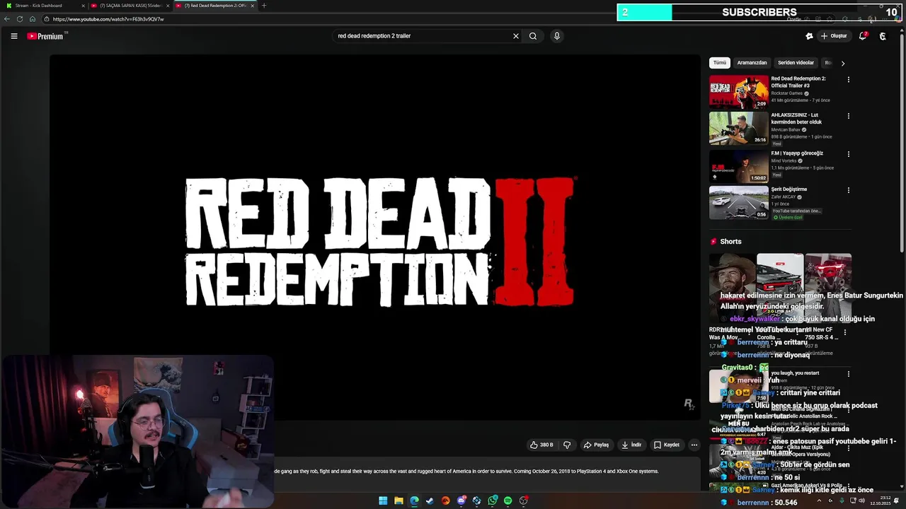Open File Explorer from taskbar

[398, 501]
